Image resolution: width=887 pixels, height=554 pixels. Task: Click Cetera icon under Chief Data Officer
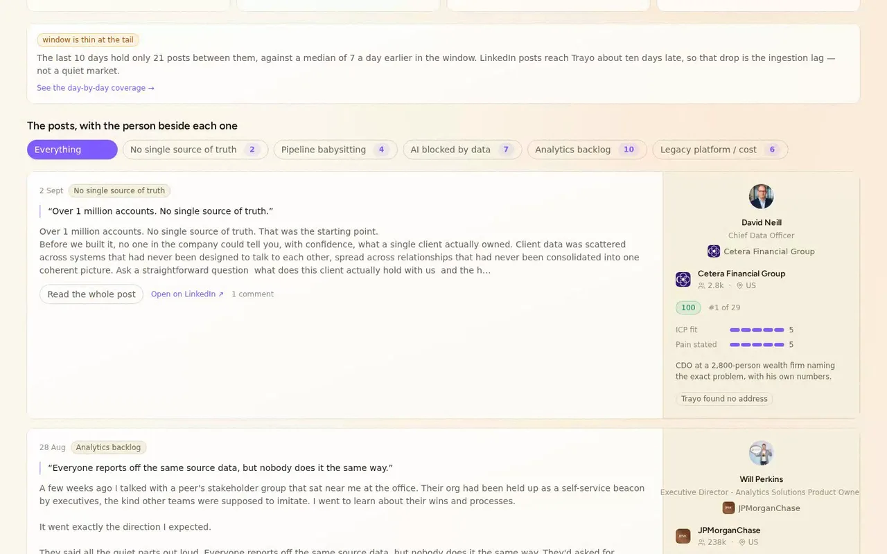(x=714, y=251)
